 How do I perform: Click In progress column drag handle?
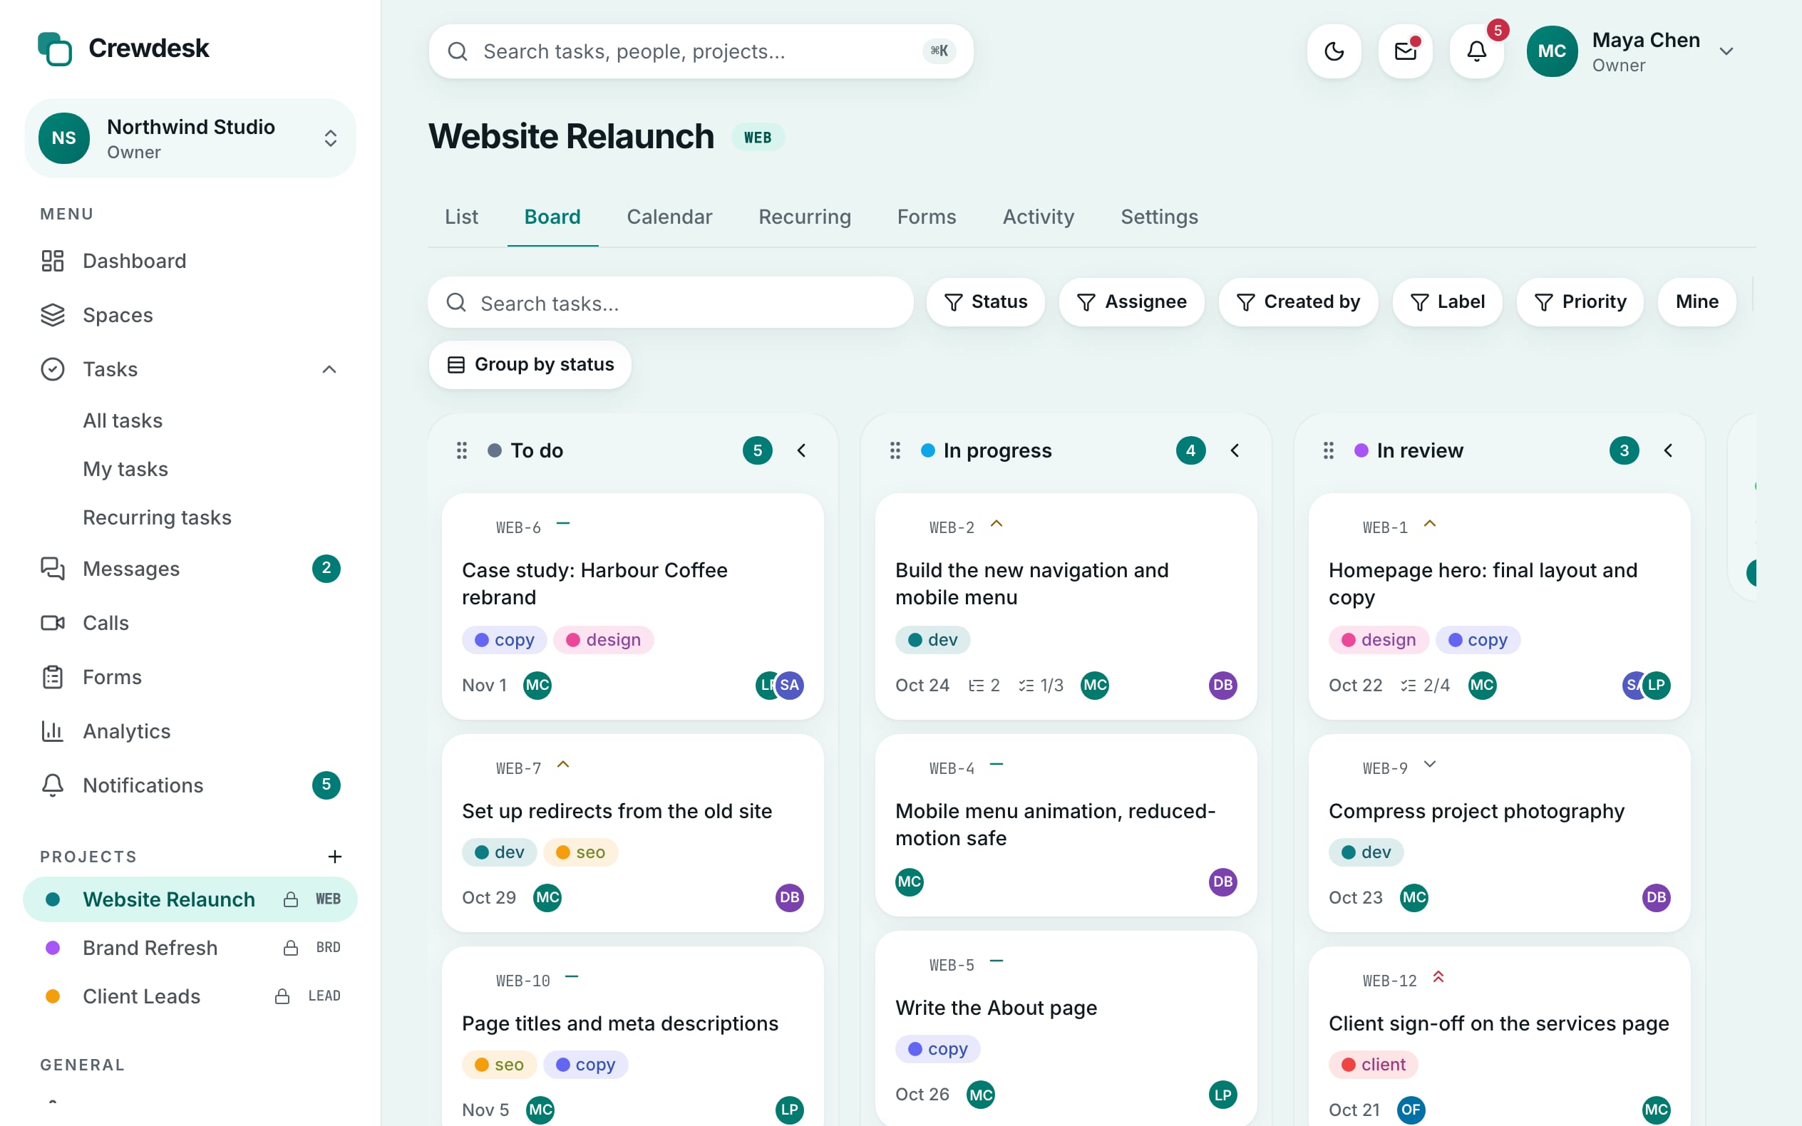tap(895, 450)
